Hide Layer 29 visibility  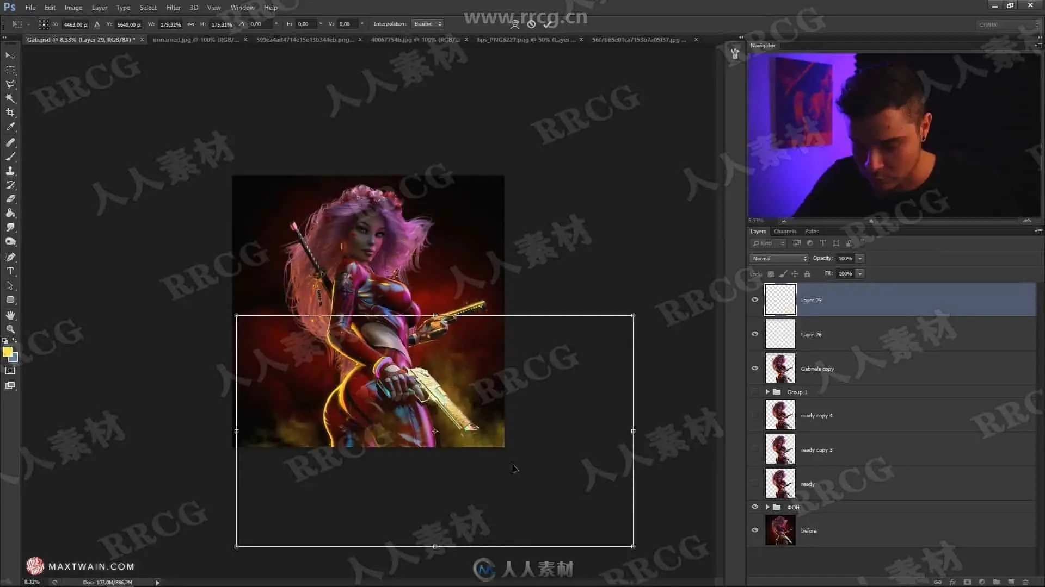[755, 299]
